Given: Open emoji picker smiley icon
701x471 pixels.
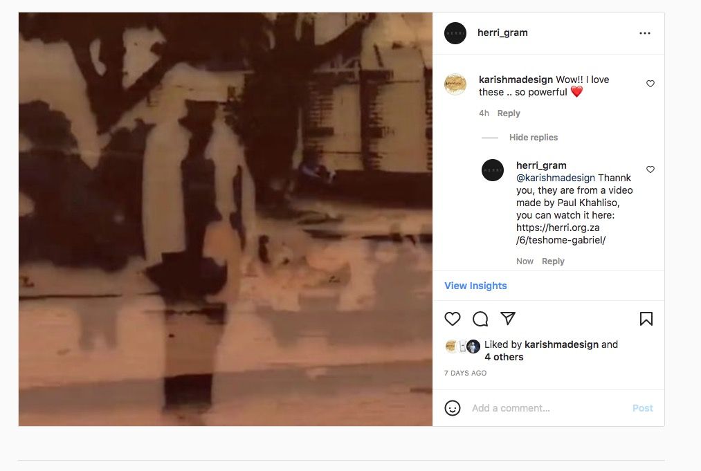Looking at the screenshot, I should pos(452,408).
